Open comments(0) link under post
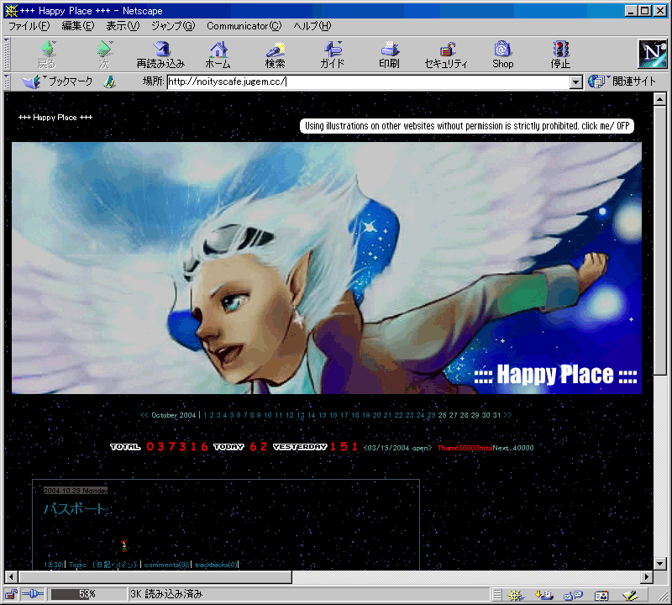This screenshot has height=605, width=672. pos(166,565)
